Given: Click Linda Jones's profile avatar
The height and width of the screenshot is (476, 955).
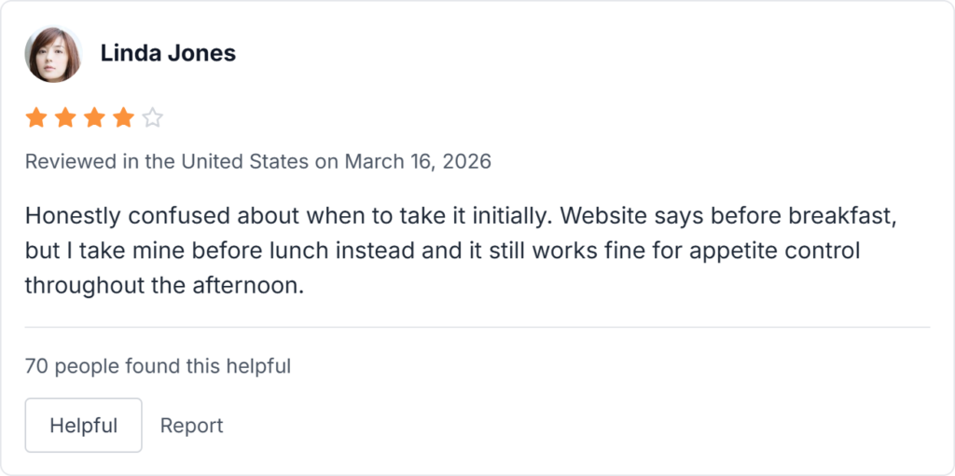Looking at the screenshot, I should [53, 54].
